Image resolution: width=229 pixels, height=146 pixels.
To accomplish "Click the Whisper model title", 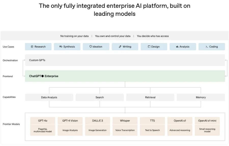I will tap(125, 121).
